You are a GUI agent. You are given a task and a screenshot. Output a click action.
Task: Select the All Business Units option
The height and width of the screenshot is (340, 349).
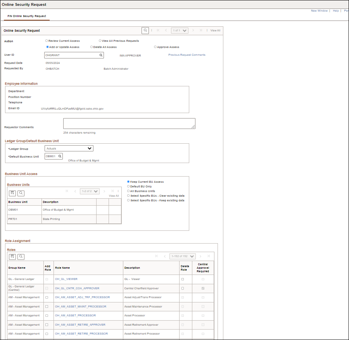128,191
